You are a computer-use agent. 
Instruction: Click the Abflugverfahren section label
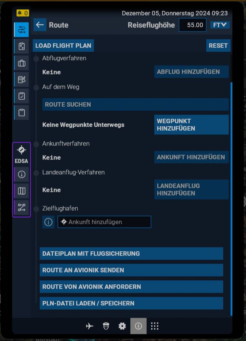coord(64,58)
